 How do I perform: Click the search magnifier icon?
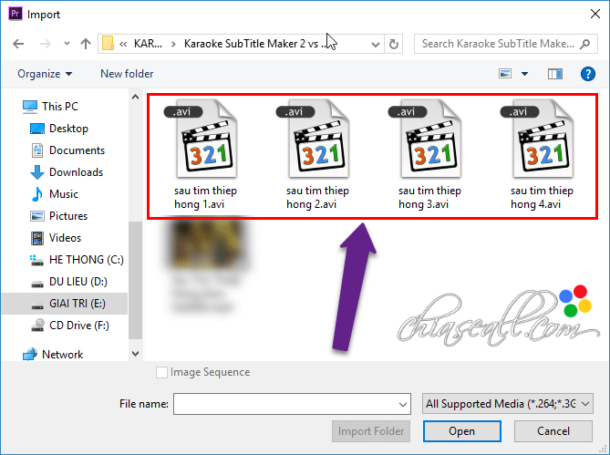(x=584, y=44)
